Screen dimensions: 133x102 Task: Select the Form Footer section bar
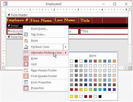pos(15,37)
